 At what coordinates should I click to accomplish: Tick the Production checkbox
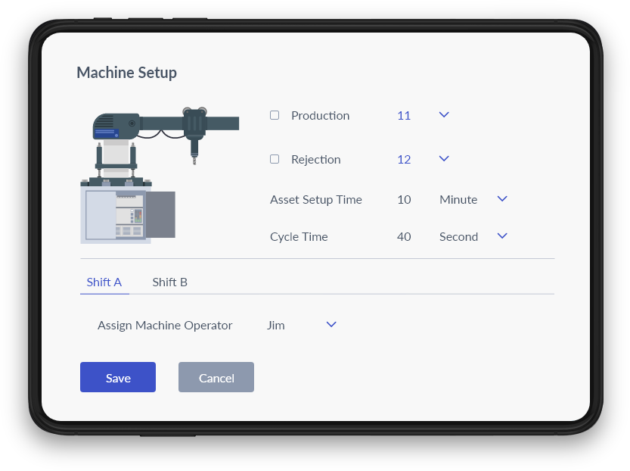tap(275, 115)
